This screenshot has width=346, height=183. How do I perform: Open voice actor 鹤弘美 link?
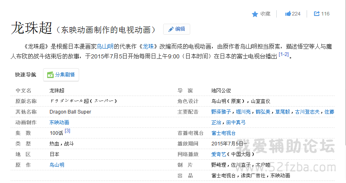point(263,112)
